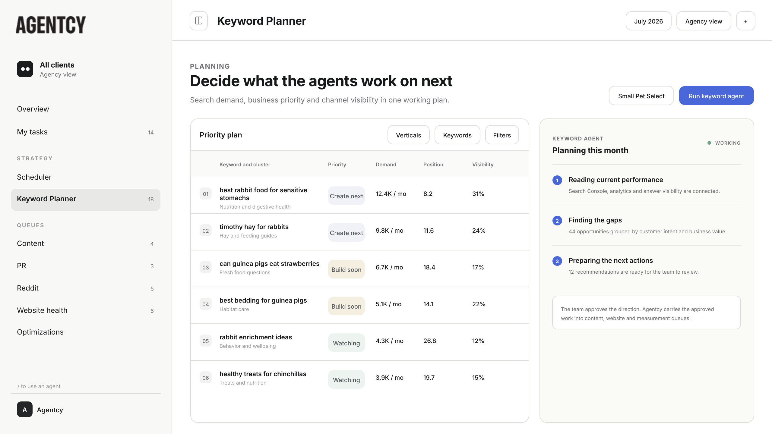Screen dimensions: 772x434
Task: Open the July 2026 date selector
Action: (x=648, y=21)
